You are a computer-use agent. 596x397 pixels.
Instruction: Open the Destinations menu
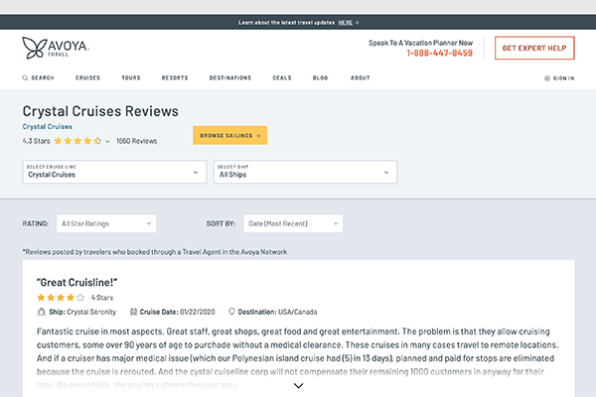pyautogui.click(x=230, y=77)
